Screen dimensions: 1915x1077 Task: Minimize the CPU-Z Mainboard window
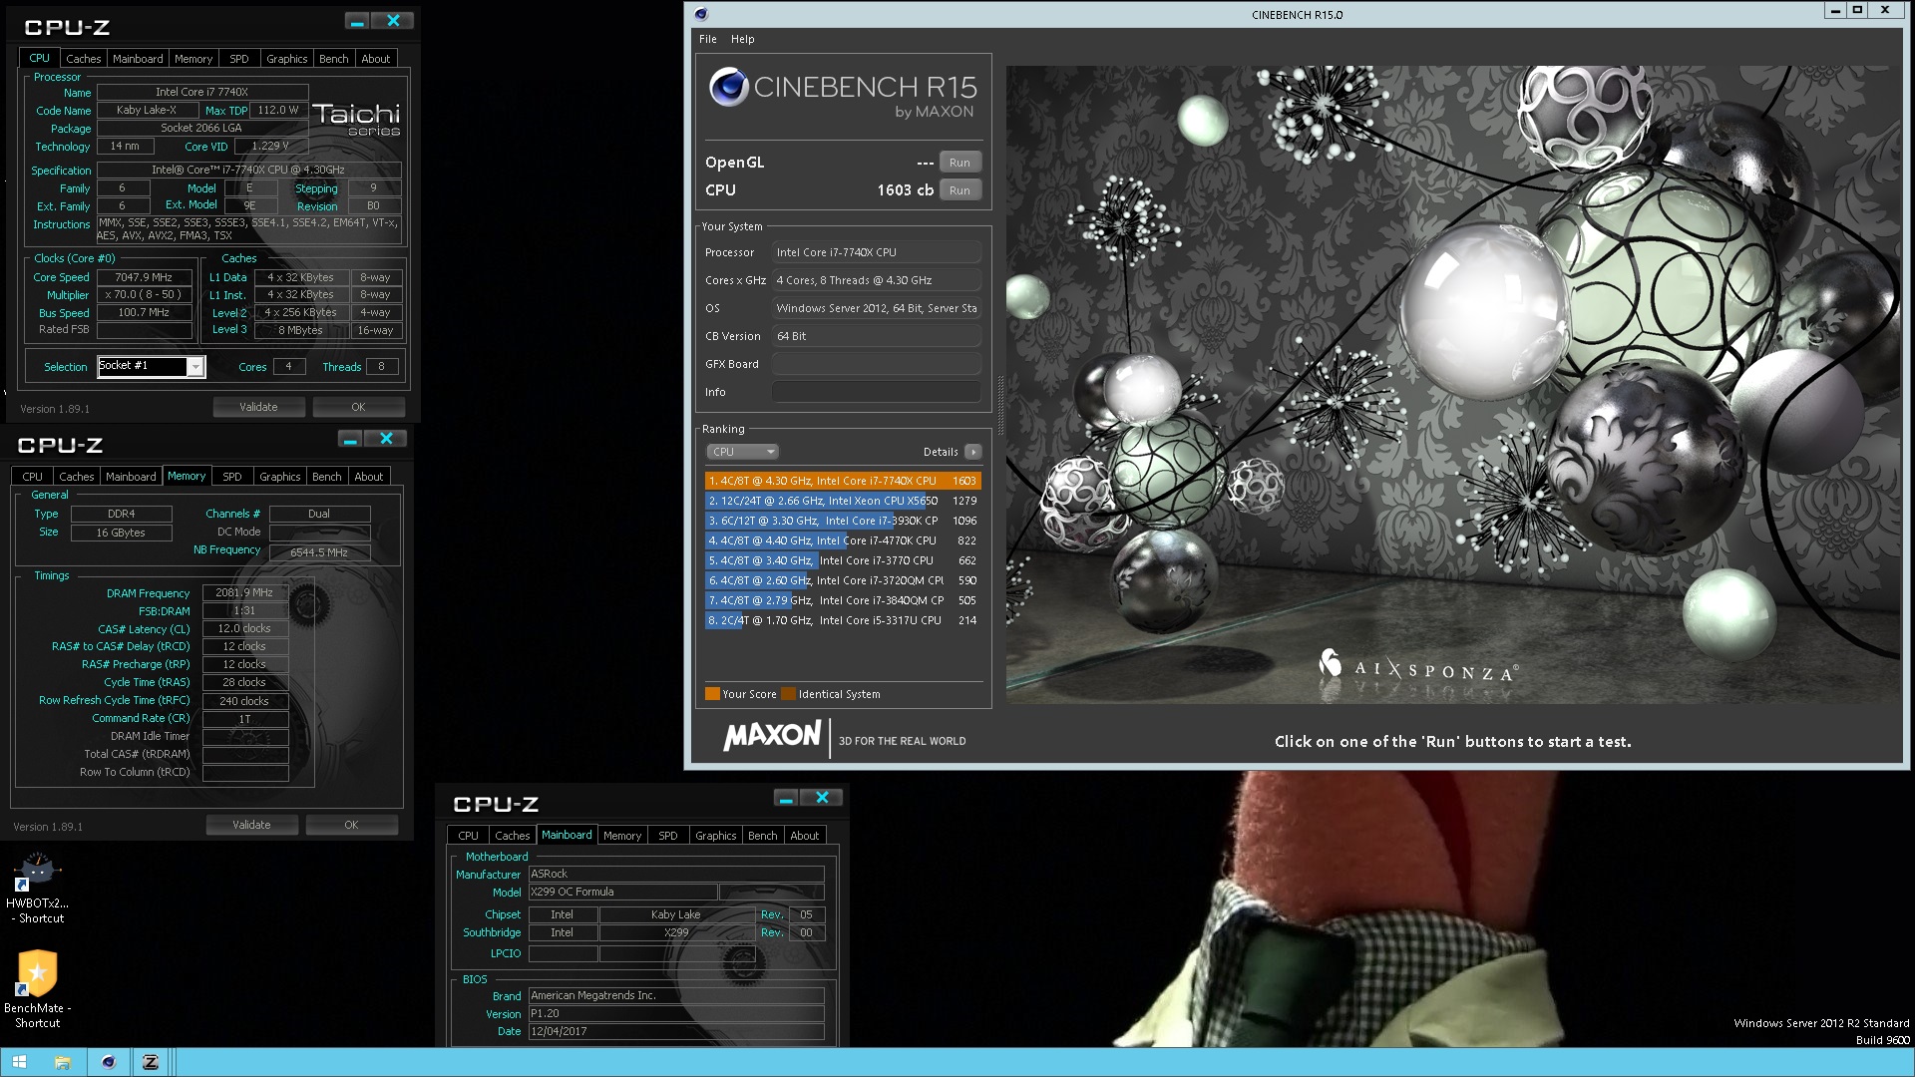click(786, 798)
